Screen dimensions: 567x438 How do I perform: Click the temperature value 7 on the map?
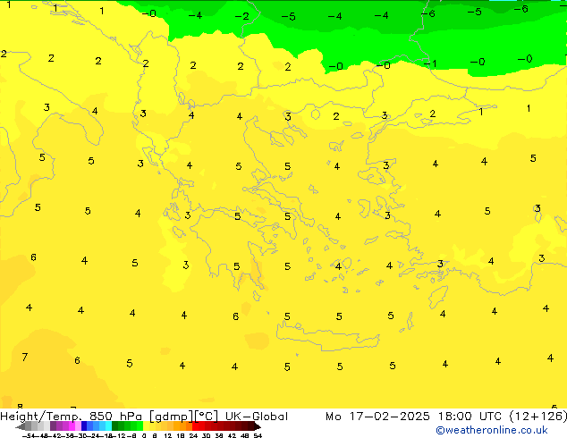tap(24, 358)
